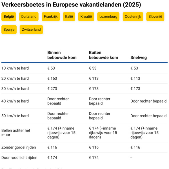Select the Door rood licht rijden row
Image resolution: width=169 pixels, height=169 pixels.
pyautogui.click(x=84, y=157)
